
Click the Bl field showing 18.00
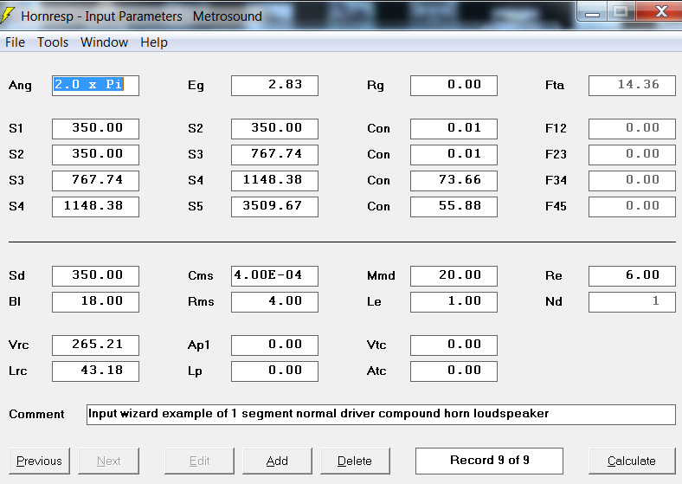96,302
